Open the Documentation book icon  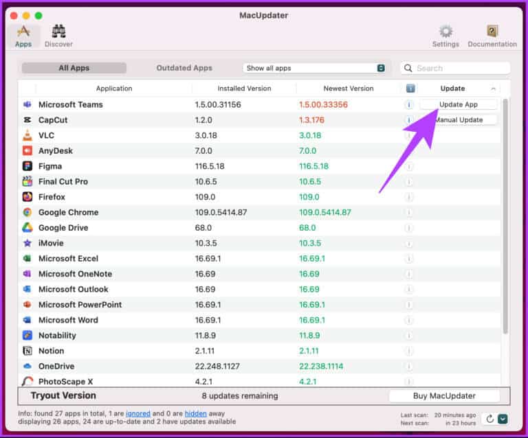click(492, 36)
